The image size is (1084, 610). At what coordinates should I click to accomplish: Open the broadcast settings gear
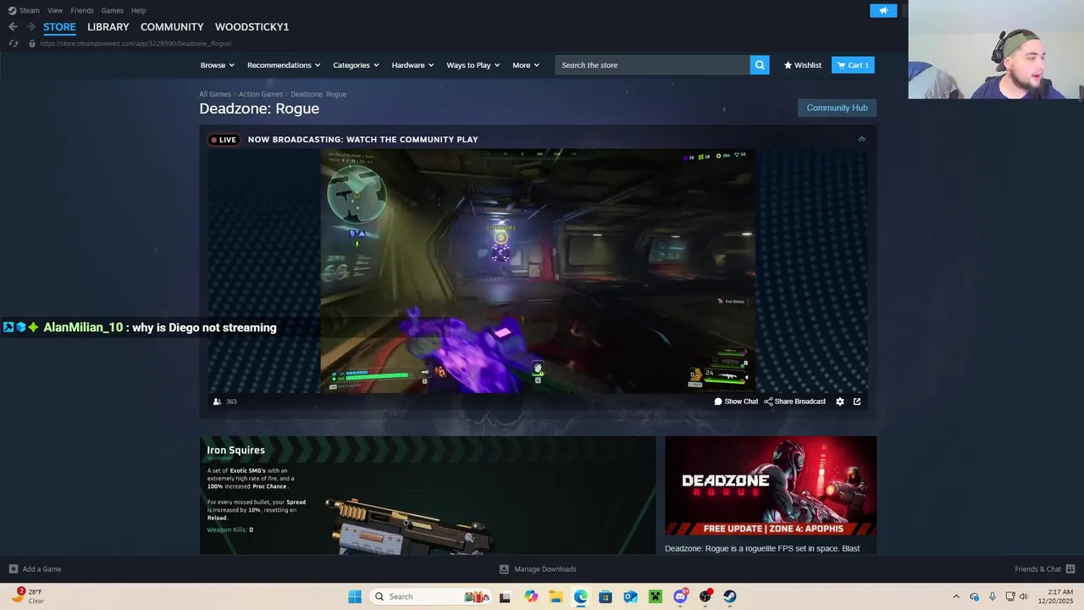[840, 402]
